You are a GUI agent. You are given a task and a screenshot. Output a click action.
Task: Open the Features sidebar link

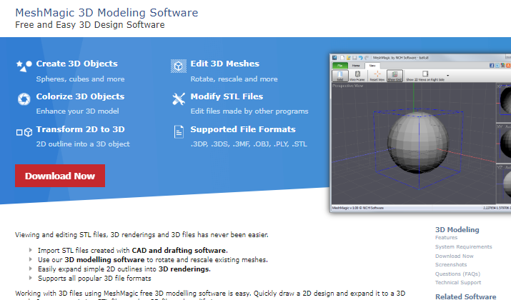pyautogui.click(x=446, y=237)
